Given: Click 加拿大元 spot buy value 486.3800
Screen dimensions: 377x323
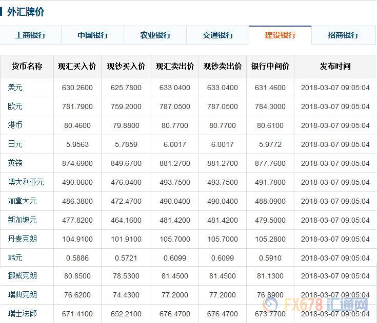Looking at the screenshot, I should (77, 201).
